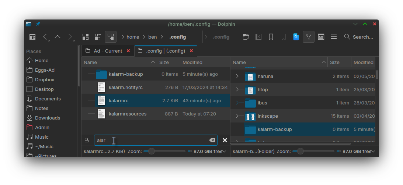The width and height of the screenshot is (403, 185).
Task: Click the Search... button
Action: (359, 37)
